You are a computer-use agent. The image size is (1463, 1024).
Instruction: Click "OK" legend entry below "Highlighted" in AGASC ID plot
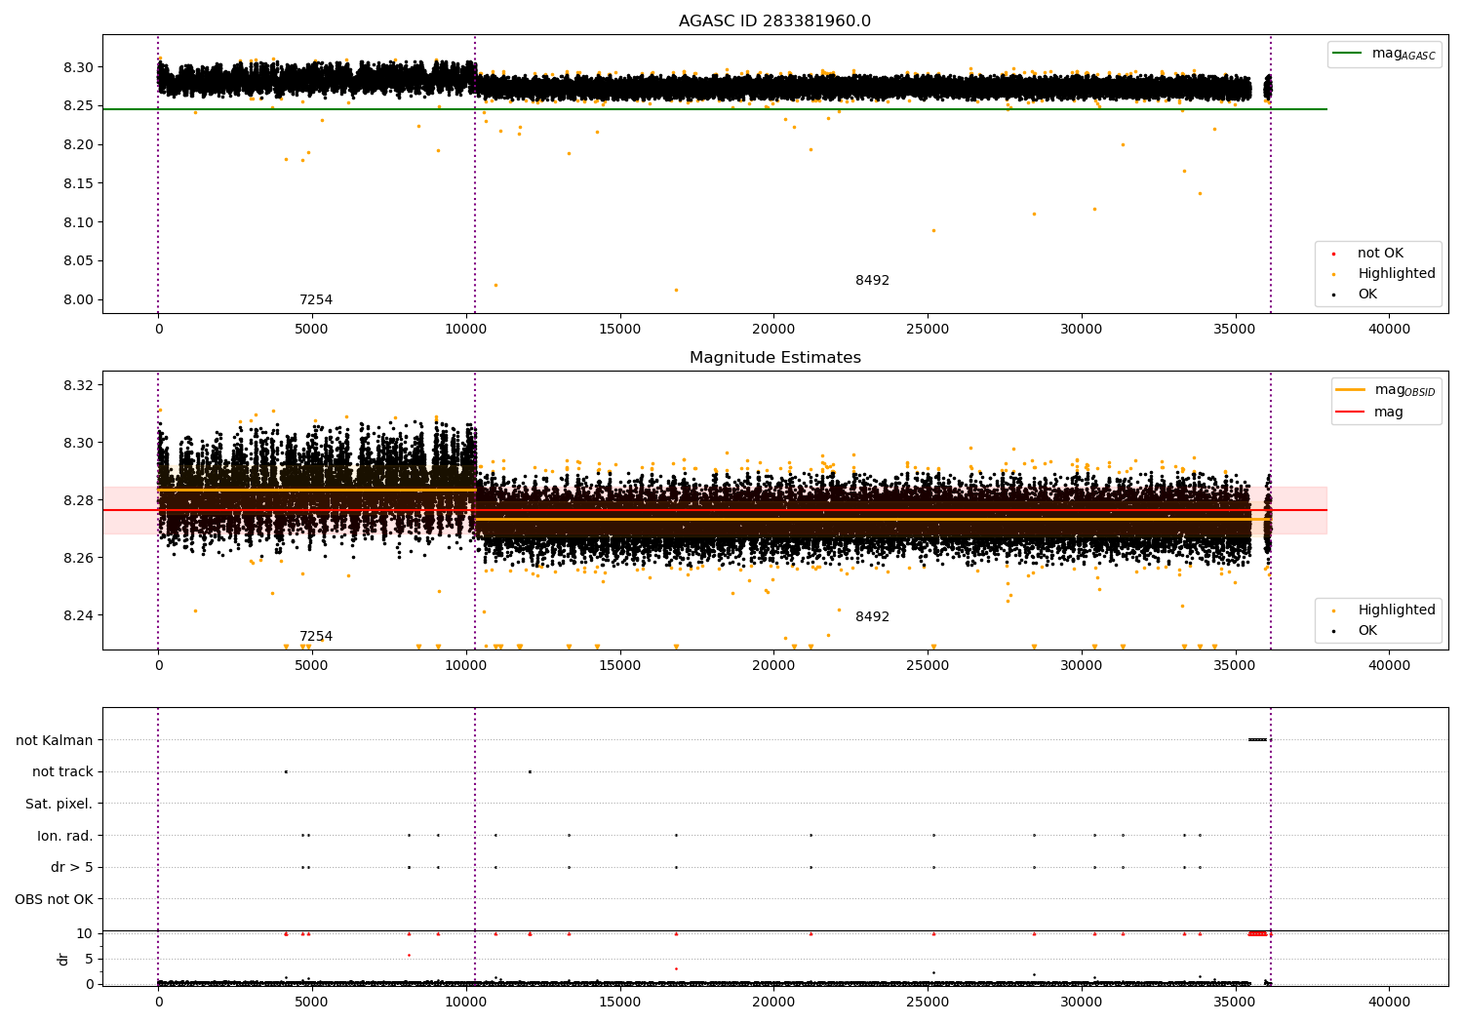tap(1367, 295)
